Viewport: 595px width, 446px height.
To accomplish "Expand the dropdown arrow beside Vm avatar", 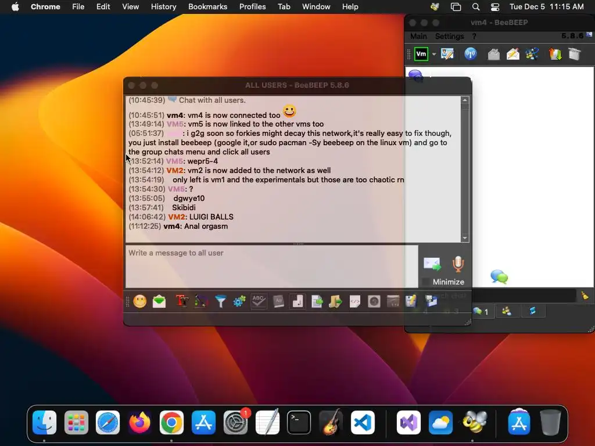I will pyautogui.click(x=433, y=54).
